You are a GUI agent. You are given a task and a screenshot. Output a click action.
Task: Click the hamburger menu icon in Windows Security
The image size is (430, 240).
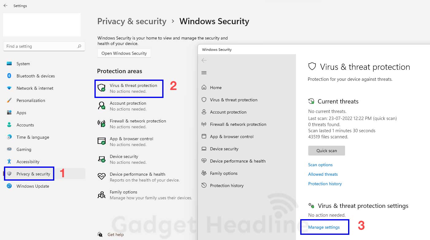click(204, 73)
